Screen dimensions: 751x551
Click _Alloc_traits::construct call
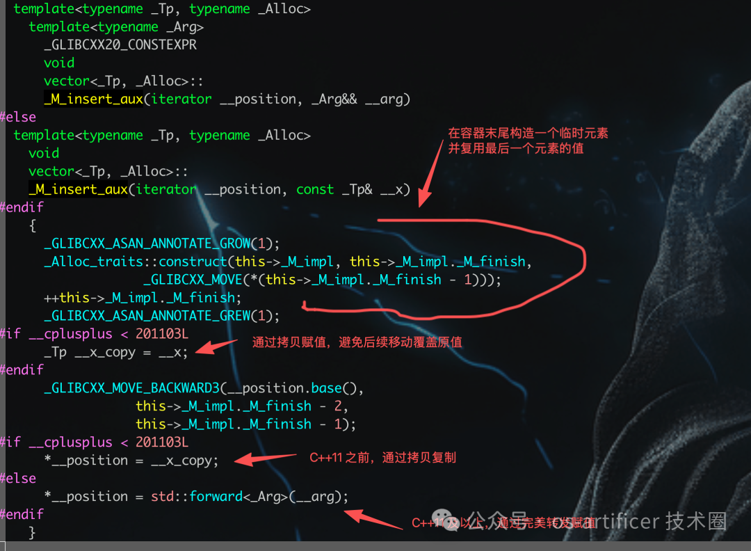[x=136, y=262]
